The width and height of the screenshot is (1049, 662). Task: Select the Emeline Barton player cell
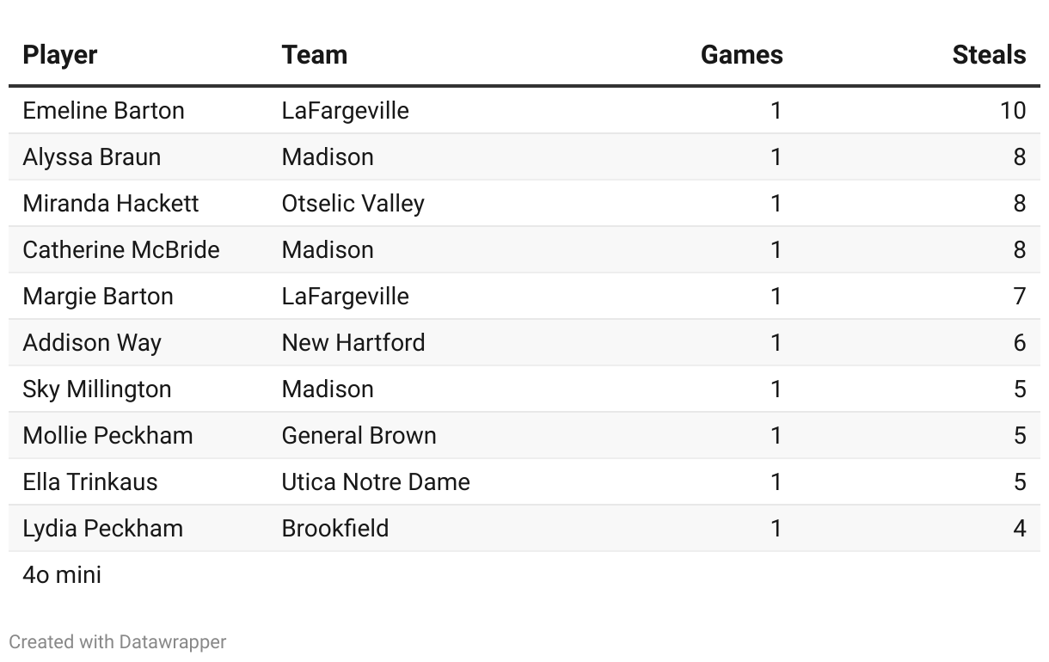point(104,111)
